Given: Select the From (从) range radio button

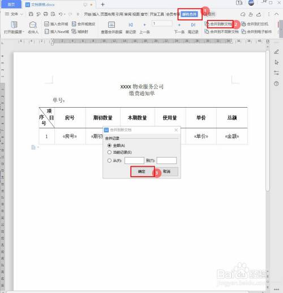Looking at the screenshot, I should coord(109,160).
